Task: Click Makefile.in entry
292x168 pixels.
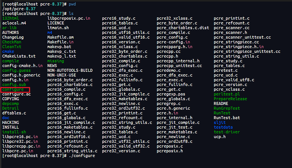Action: pos(61,42)
